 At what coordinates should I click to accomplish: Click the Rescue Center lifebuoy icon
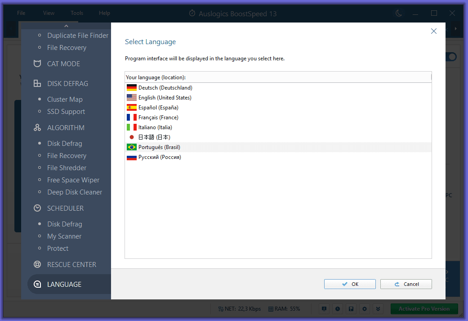coord(37,264)
